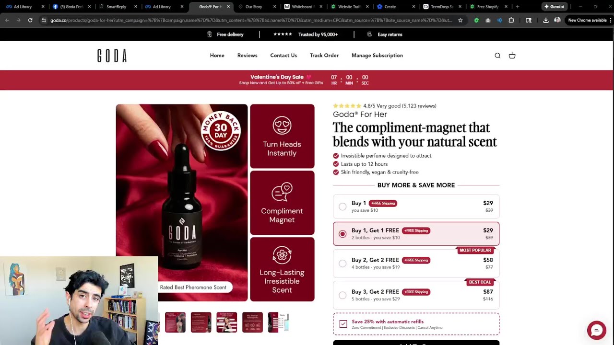The image size is (614, 345).
Task: Click the browser address bar URL
Action: [251, 20]
